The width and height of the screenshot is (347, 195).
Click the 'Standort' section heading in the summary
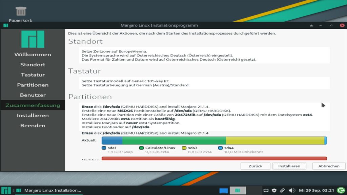pyautogui.click(x=85, y=41)
